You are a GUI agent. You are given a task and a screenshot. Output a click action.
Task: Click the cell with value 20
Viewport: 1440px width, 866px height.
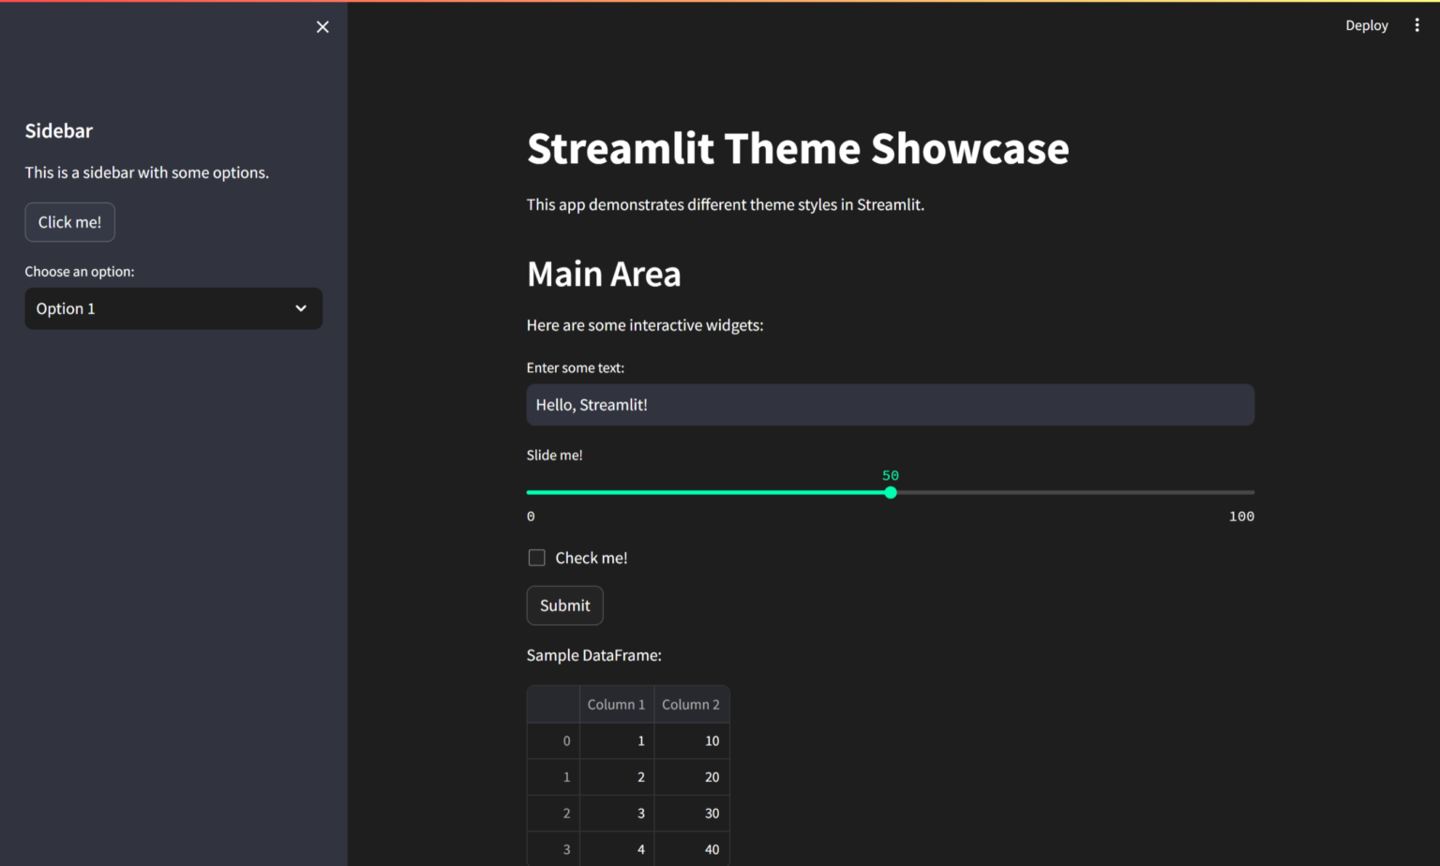point(692,777)
